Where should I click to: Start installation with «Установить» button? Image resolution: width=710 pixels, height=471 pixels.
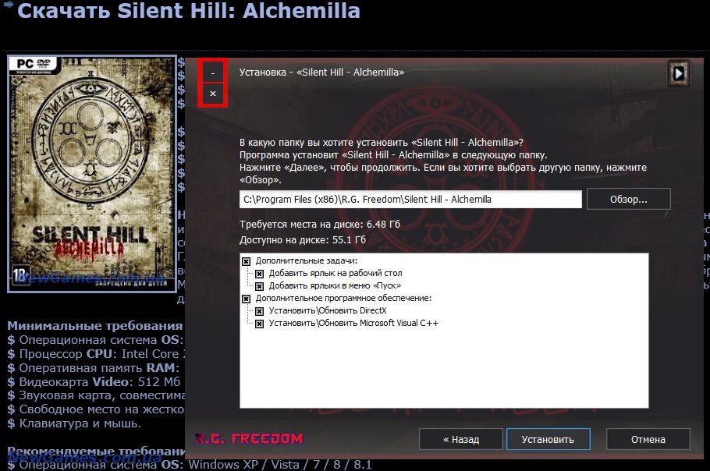coord(548,439)
